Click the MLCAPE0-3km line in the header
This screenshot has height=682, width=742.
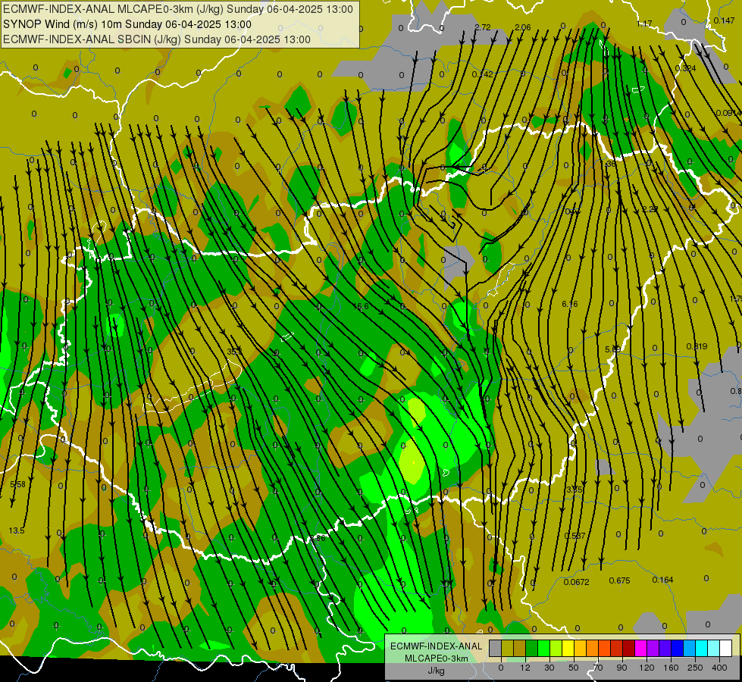pos(178,9)
